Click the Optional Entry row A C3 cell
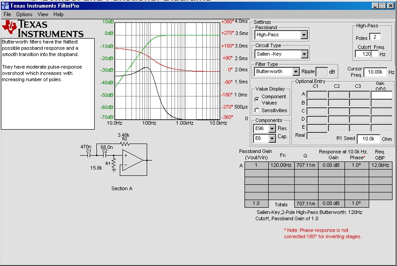This screenshot has height=266, width=397. coord(360,95)
